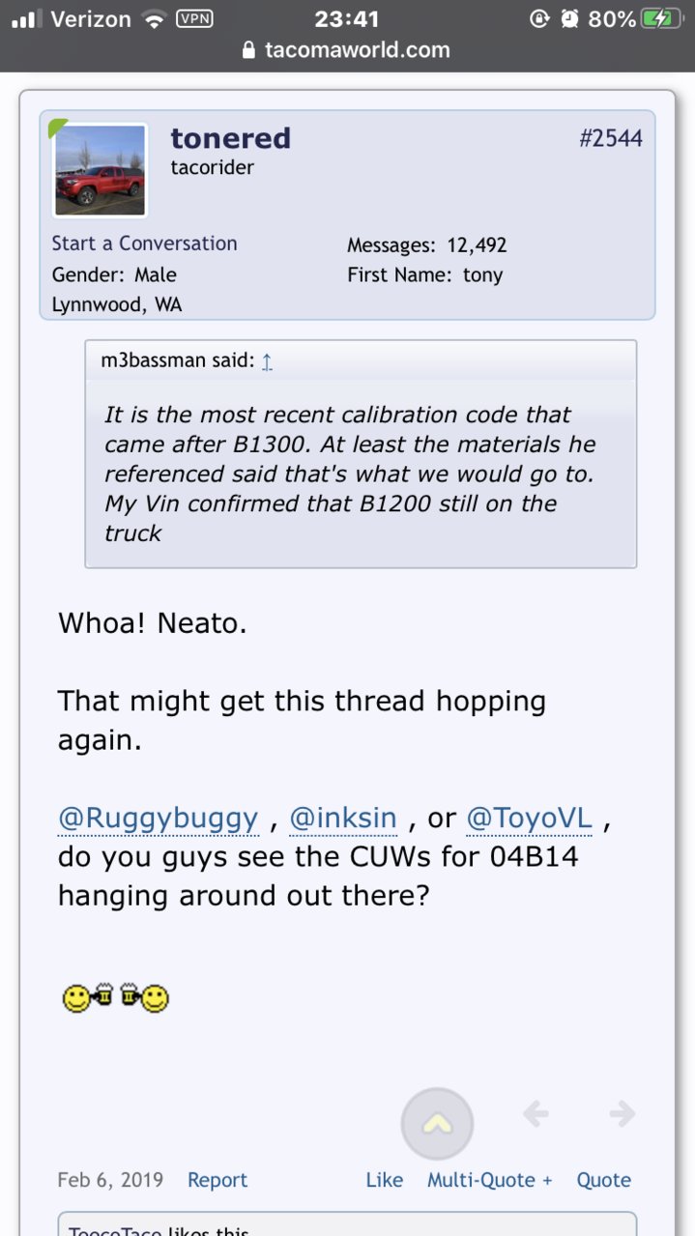Report this post
This screenshot has width=695, height=1236.
pos(217,1180)
